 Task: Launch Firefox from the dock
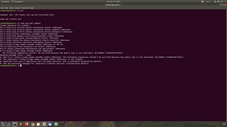[x=27, y=124]
